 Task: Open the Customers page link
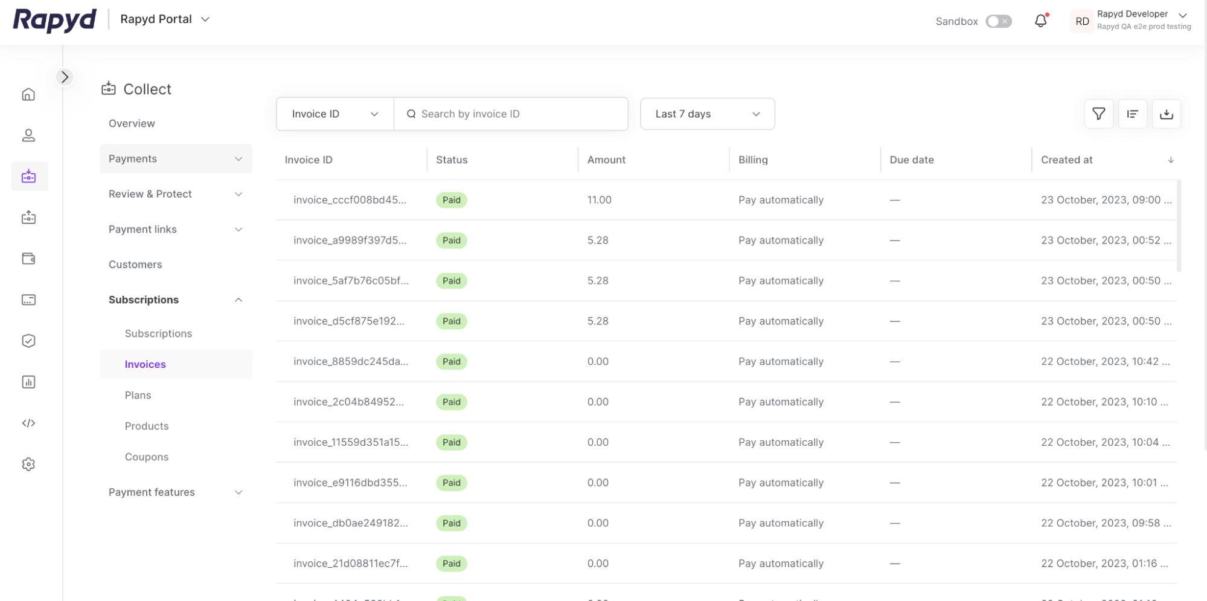click(135, 265)
